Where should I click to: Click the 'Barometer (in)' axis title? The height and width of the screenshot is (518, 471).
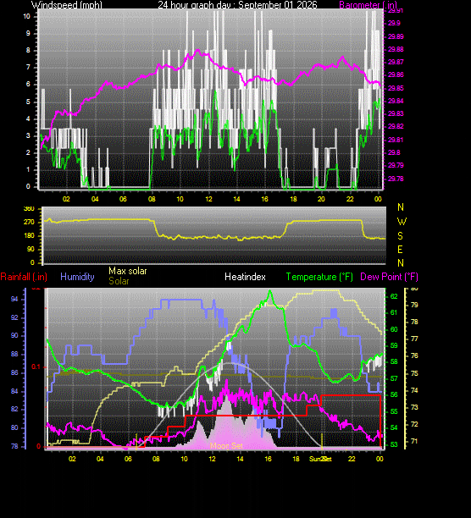368,4
